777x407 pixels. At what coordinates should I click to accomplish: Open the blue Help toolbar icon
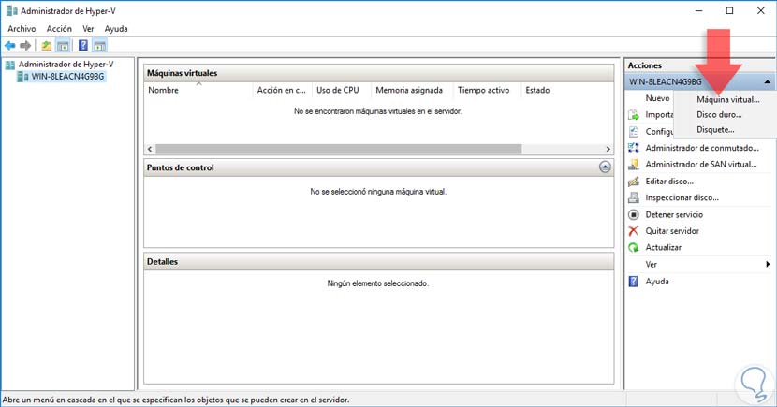(x=83, y=46)
